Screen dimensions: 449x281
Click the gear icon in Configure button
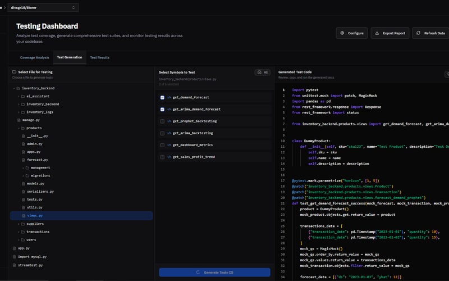(x=342, y=33)
